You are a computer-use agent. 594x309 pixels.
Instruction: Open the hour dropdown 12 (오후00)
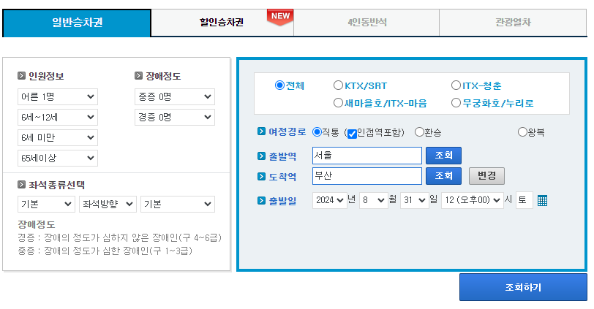(x=473, y=200)
